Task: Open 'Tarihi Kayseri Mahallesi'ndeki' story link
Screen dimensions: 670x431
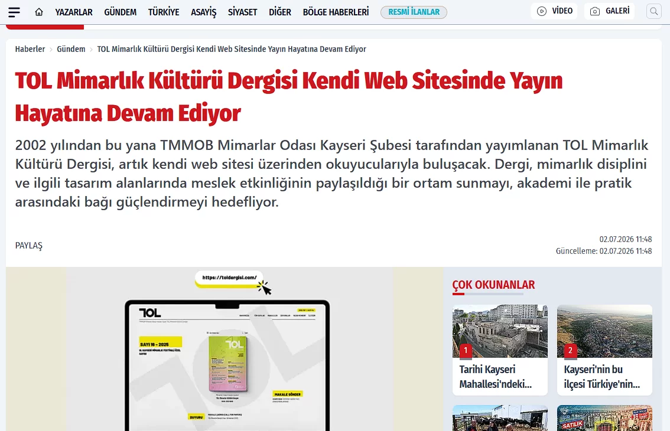Action: pyautogui.click(x=496, y=377)
